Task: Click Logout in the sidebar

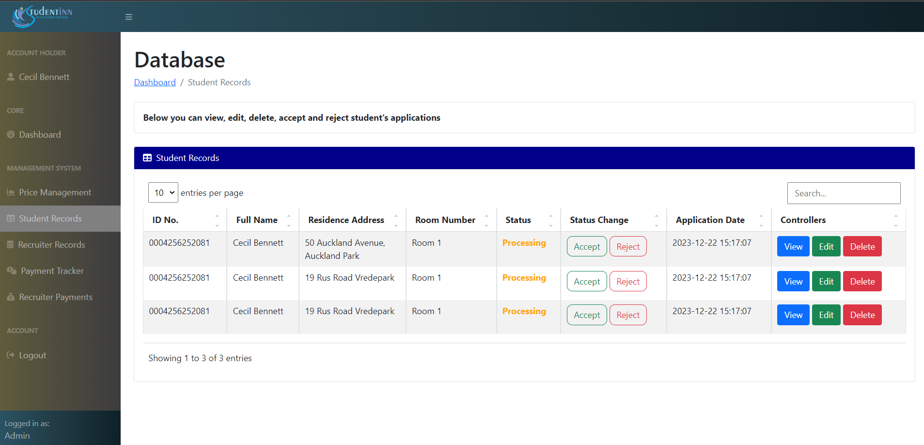Action: 60,355
